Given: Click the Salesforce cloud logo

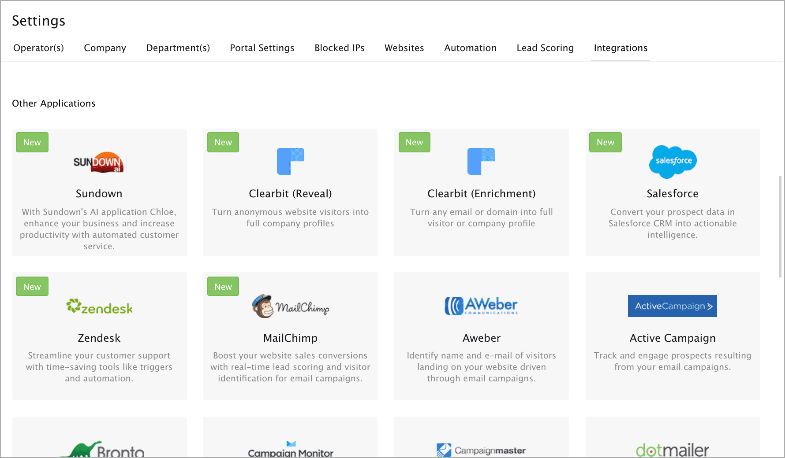Looking at the screenshot, I should (673, 162).
